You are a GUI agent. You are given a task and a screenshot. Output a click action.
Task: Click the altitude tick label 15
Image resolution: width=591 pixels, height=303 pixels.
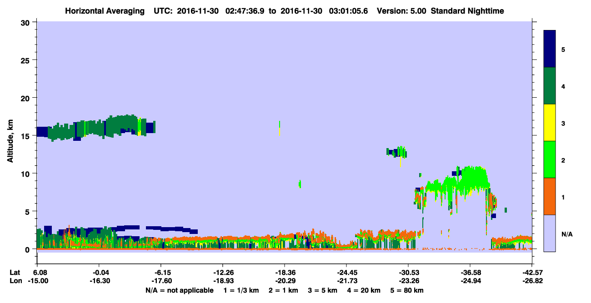[26, 136]
